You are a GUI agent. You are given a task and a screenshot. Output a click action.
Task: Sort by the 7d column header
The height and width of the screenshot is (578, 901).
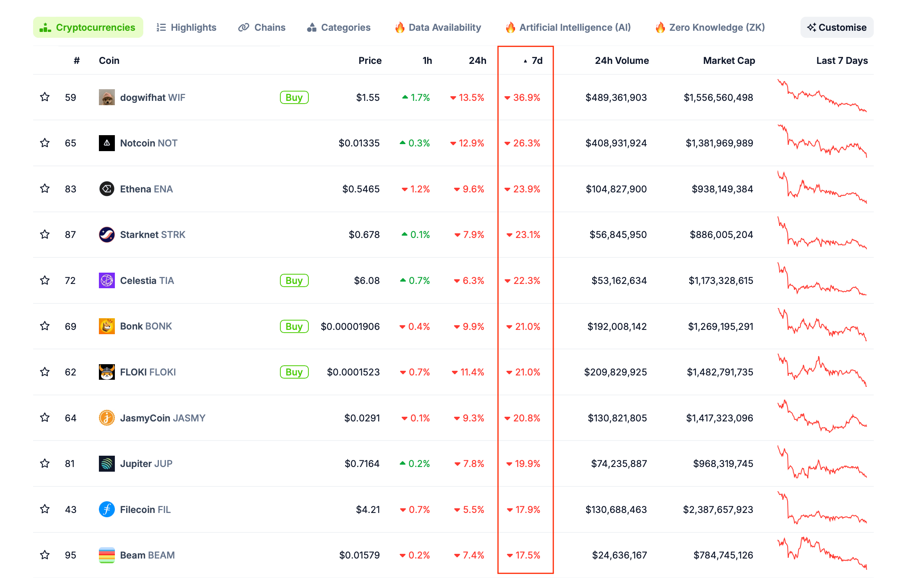click(x=533, y=60)
